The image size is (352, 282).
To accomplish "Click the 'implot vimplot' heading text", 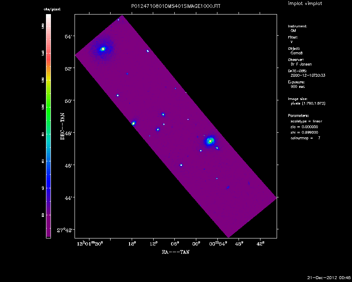I will coord(305,3).
